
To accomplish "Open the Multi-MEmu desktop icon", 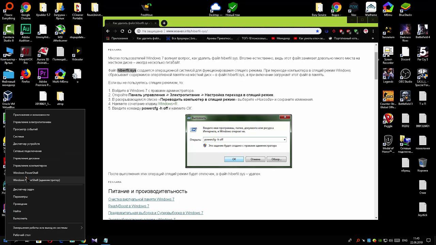I will click(60, 76).
